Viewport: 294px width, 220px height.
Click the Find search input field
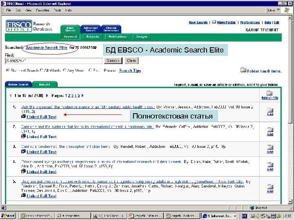(53, 61)
